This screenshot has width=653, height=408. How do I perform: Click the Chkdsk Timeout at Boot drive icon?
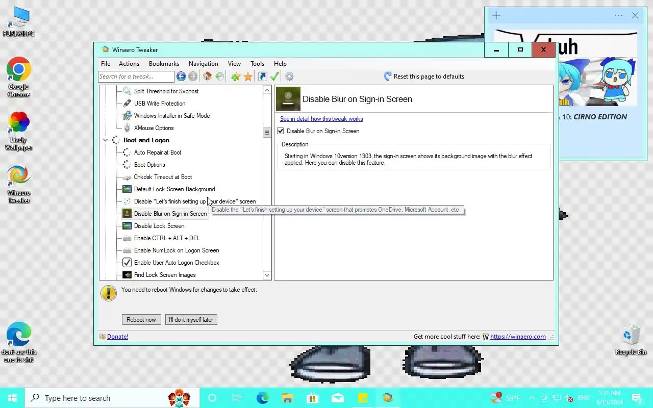[127, 177]
